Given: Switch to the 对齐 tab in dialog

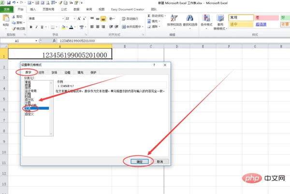Looking at the screenshot, I should (x=42, y=73).
